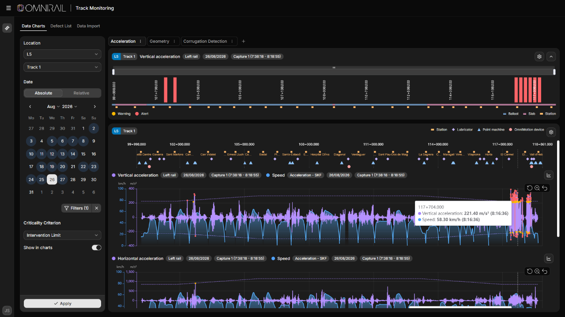This screenshot has width=565, height=317.
Task: Click left handle of overview range slider
Action: pyautogui.click(x=113, y=72)
